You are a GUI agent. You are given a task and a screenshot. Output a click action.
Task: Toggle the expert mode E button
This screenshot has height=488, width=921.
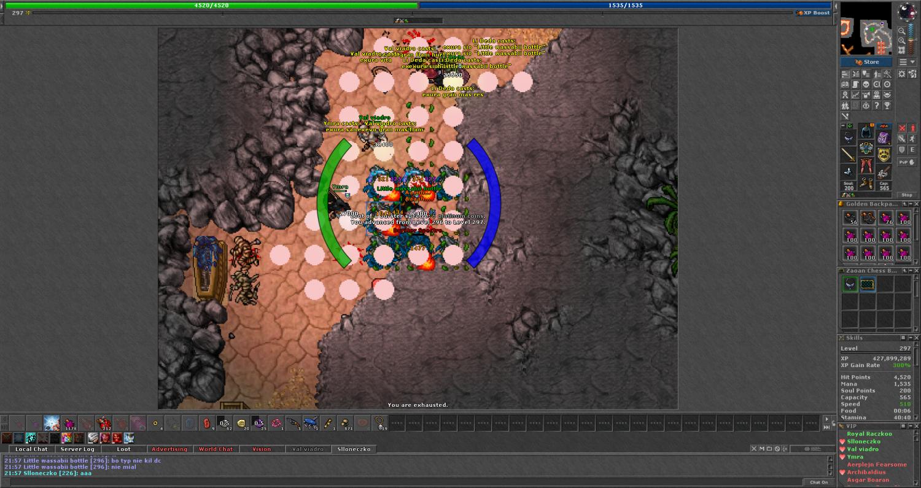coord(912,149)
